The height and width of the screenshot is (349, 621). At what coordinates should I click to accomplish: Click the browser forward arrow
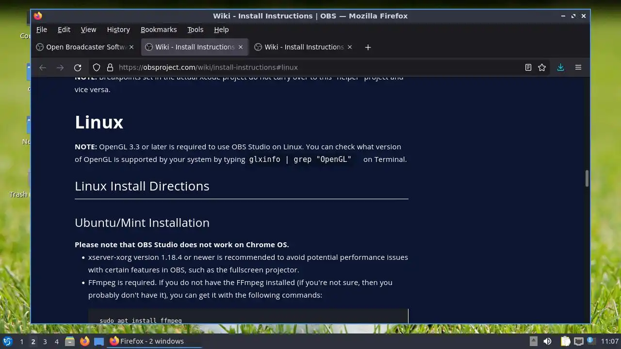point(60,67)
